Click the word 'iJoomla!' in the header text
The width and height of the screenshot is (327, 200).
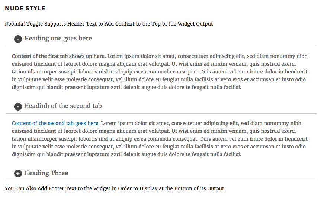click(15, 24)
